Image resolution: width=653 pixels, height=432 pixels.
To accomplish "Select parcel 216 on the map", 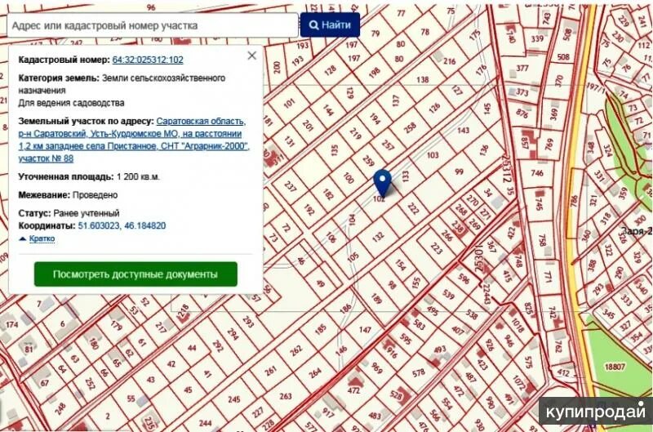I will 450,61.
